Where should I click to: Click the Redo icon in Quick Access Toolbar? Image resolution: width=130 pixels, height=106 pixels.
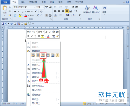coord(11,24)
